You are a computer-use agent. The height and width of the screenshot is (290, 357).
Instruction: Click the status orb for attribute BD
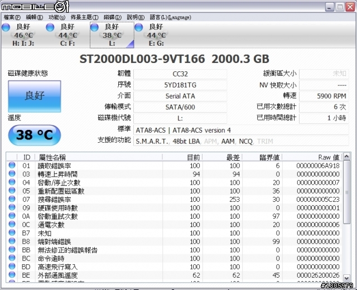click(x=12, y=267)
